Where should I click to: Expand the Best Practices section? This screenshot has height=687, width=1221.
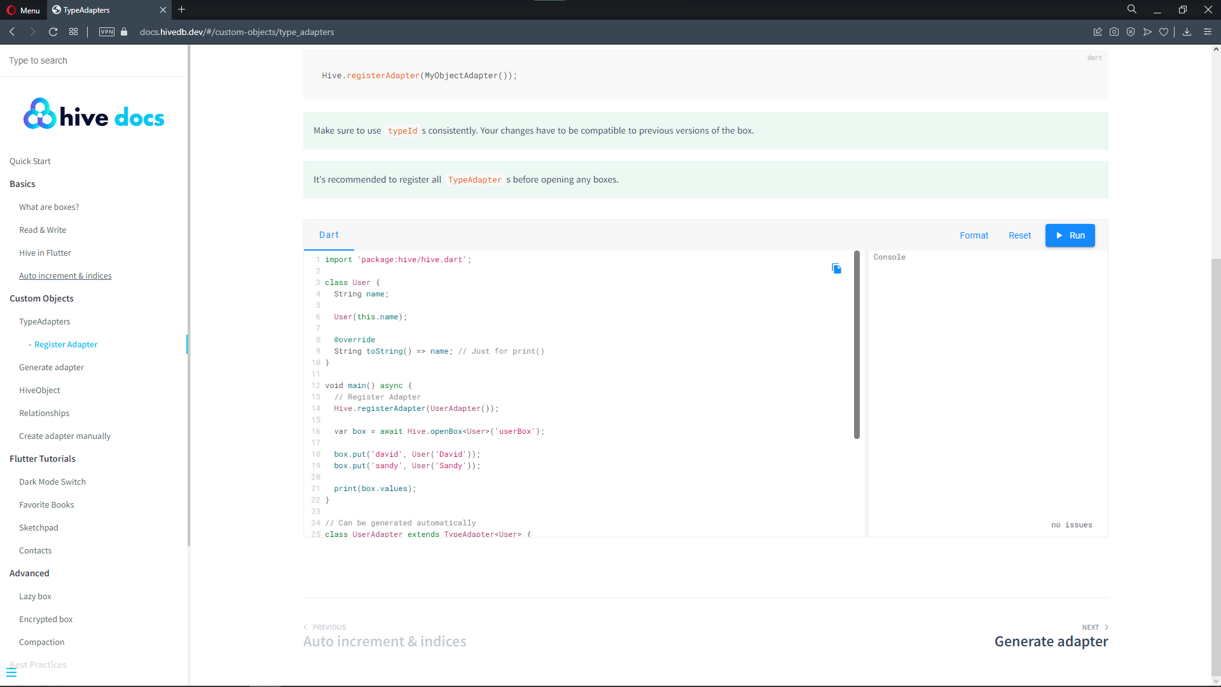pyautogui.click(x=38, y=665)
